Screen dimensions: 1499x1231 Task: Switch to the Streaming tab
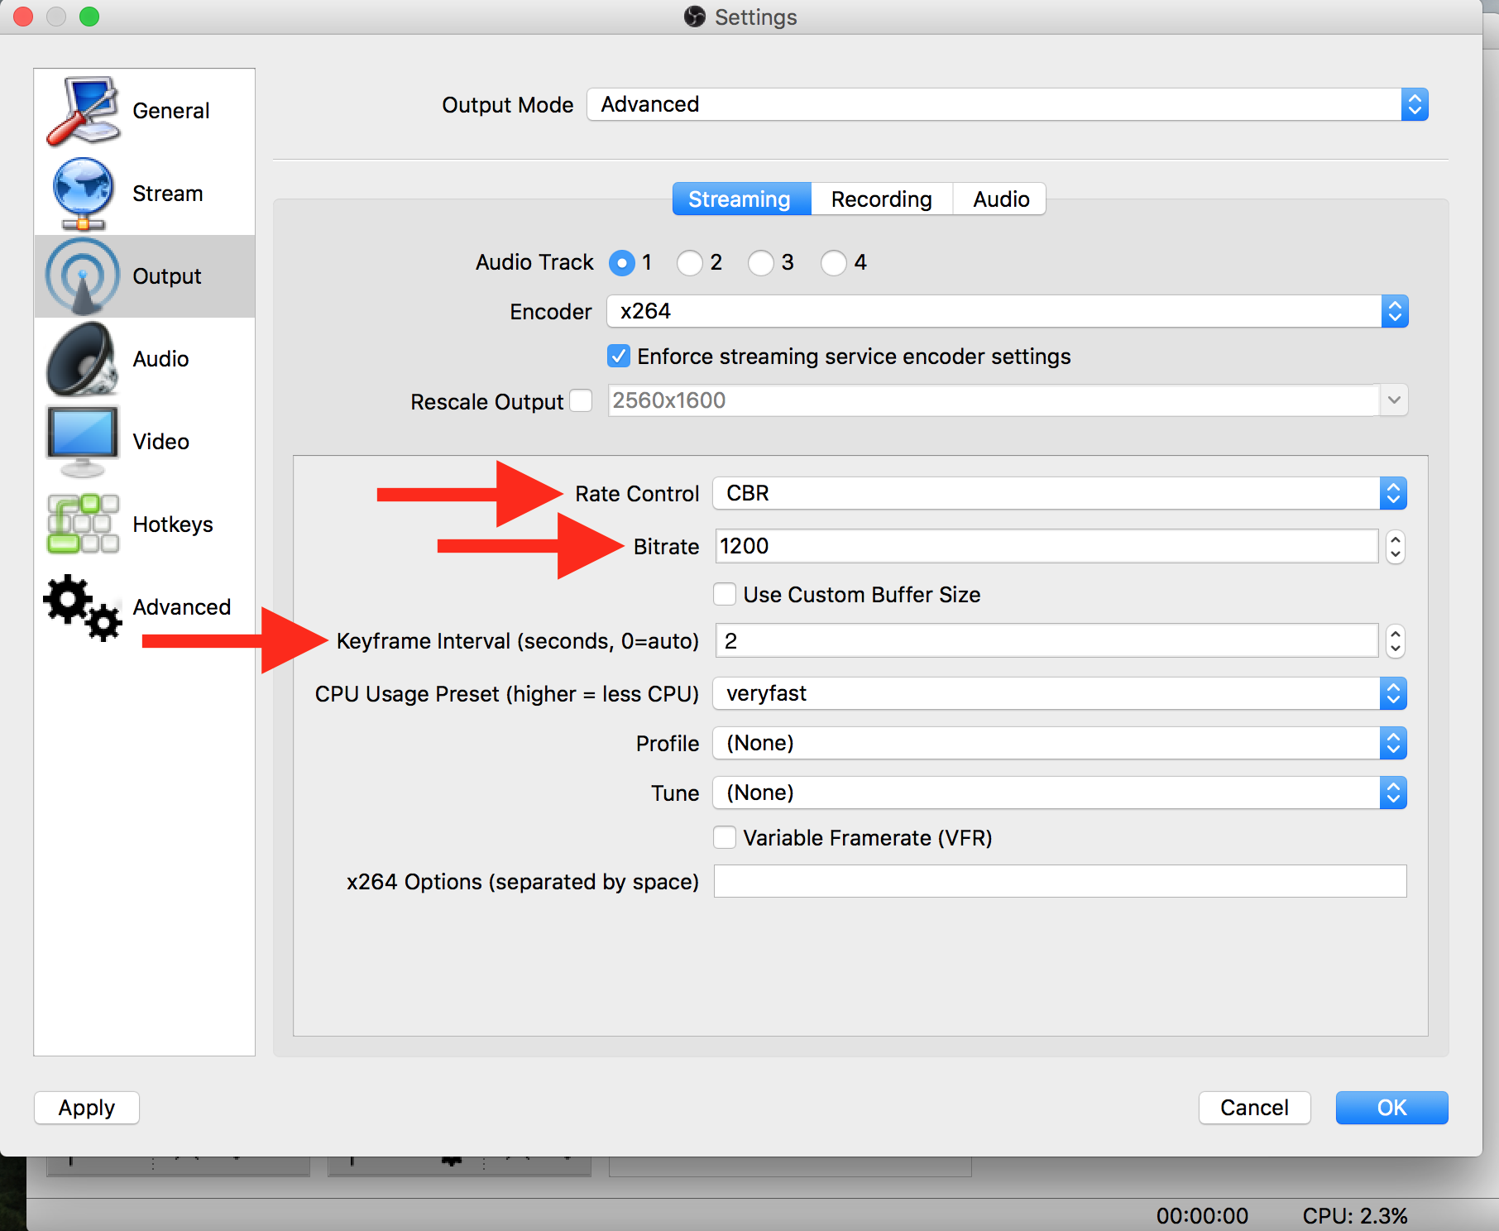741,199
